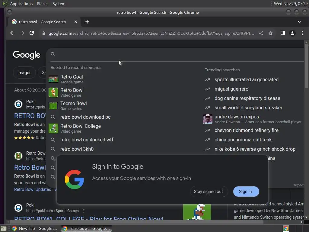
Task: Click the browser forward arrow
Action: [x=22, y=33]
